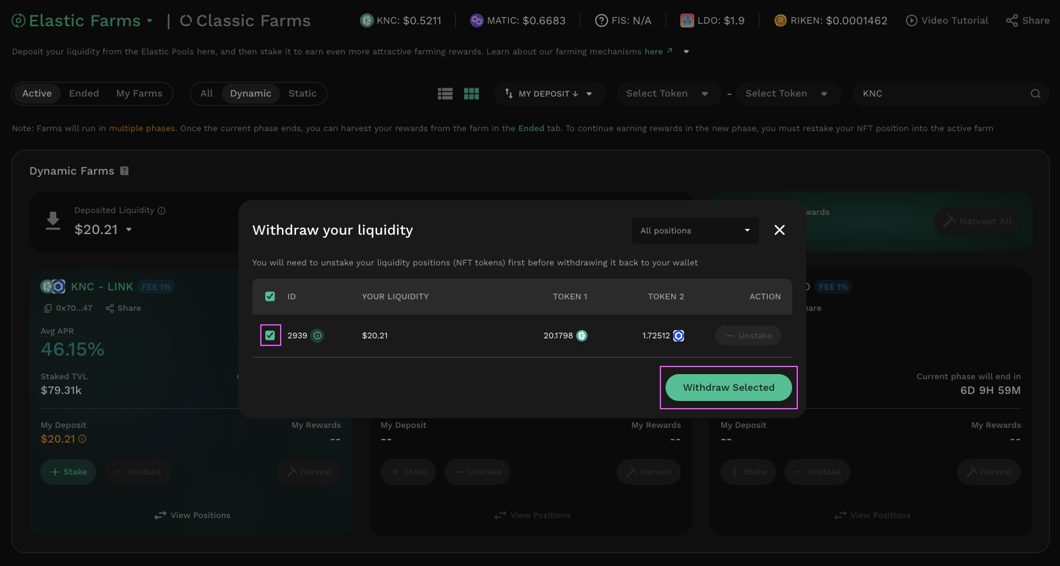
Task: Open the All positions dropdown
Action: pos(695,231)
